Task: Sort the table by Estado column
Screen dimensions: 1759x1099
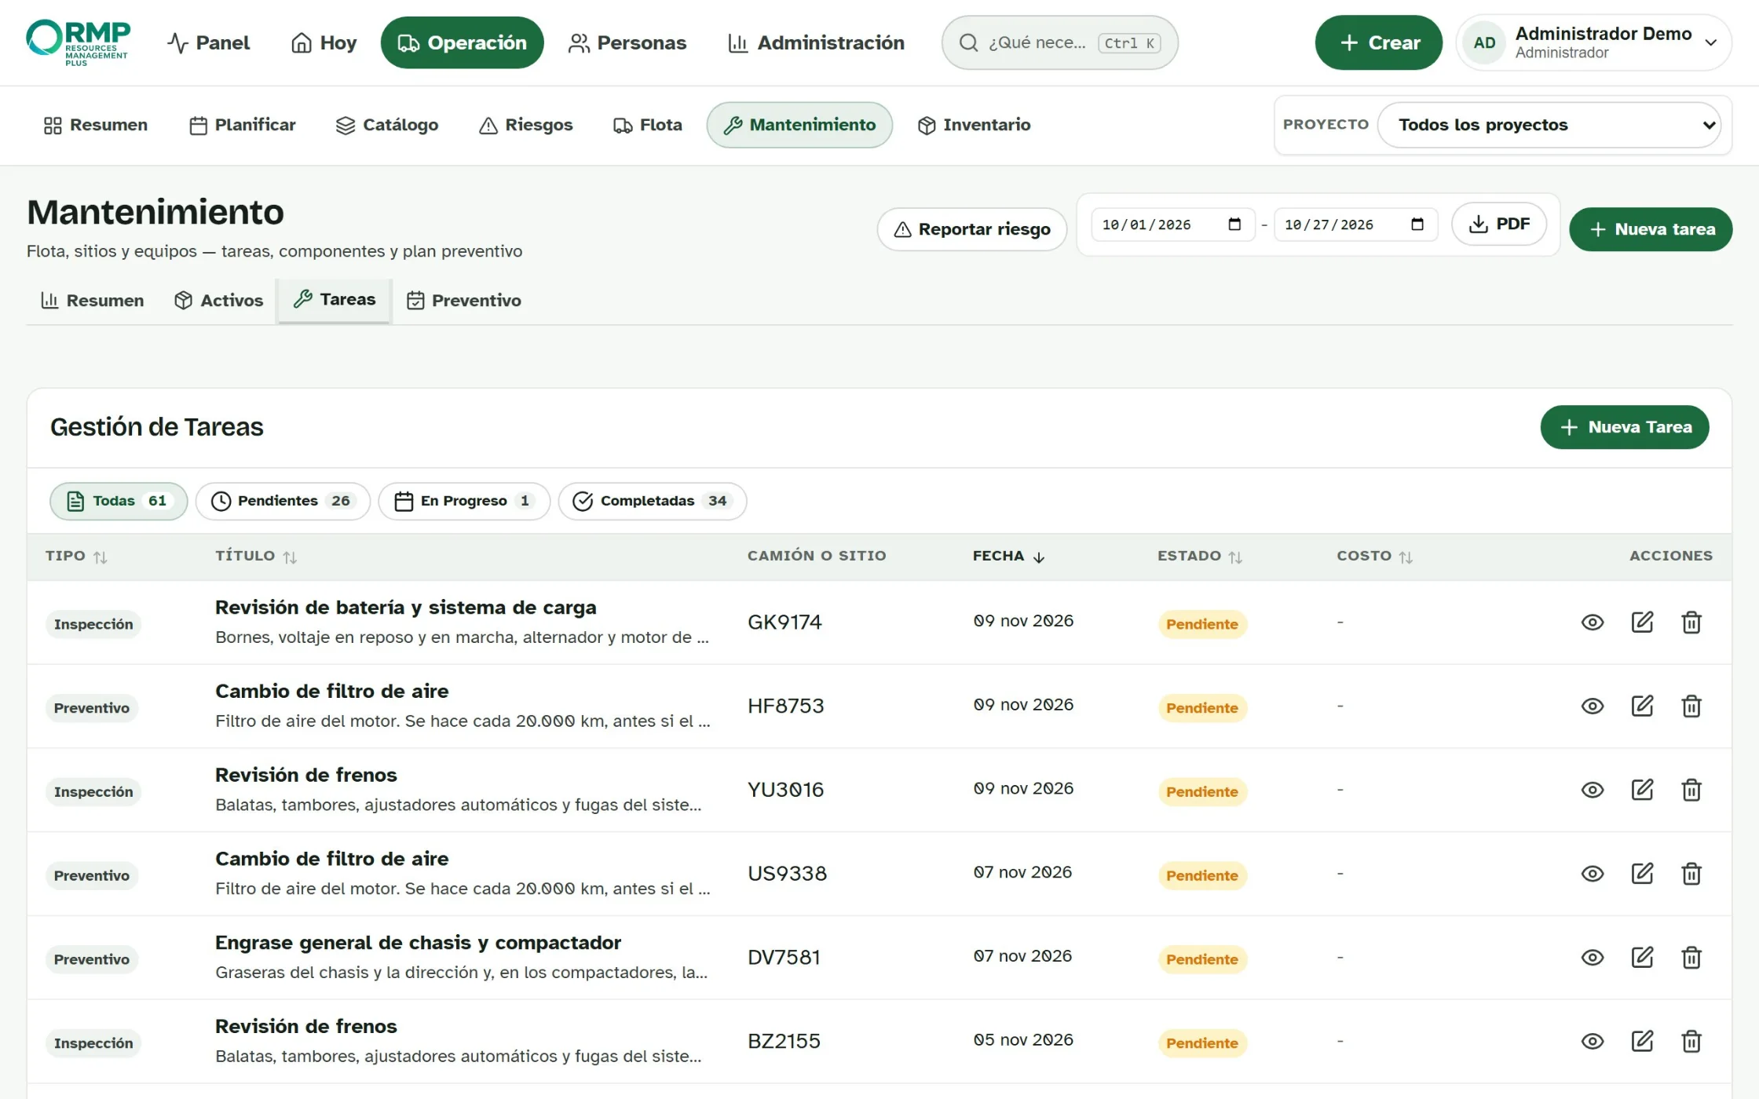Action: 1200,556
